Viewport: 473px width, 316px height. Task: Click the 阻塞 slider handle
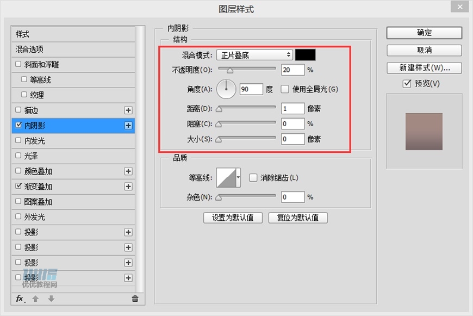[x=219, y=125]
